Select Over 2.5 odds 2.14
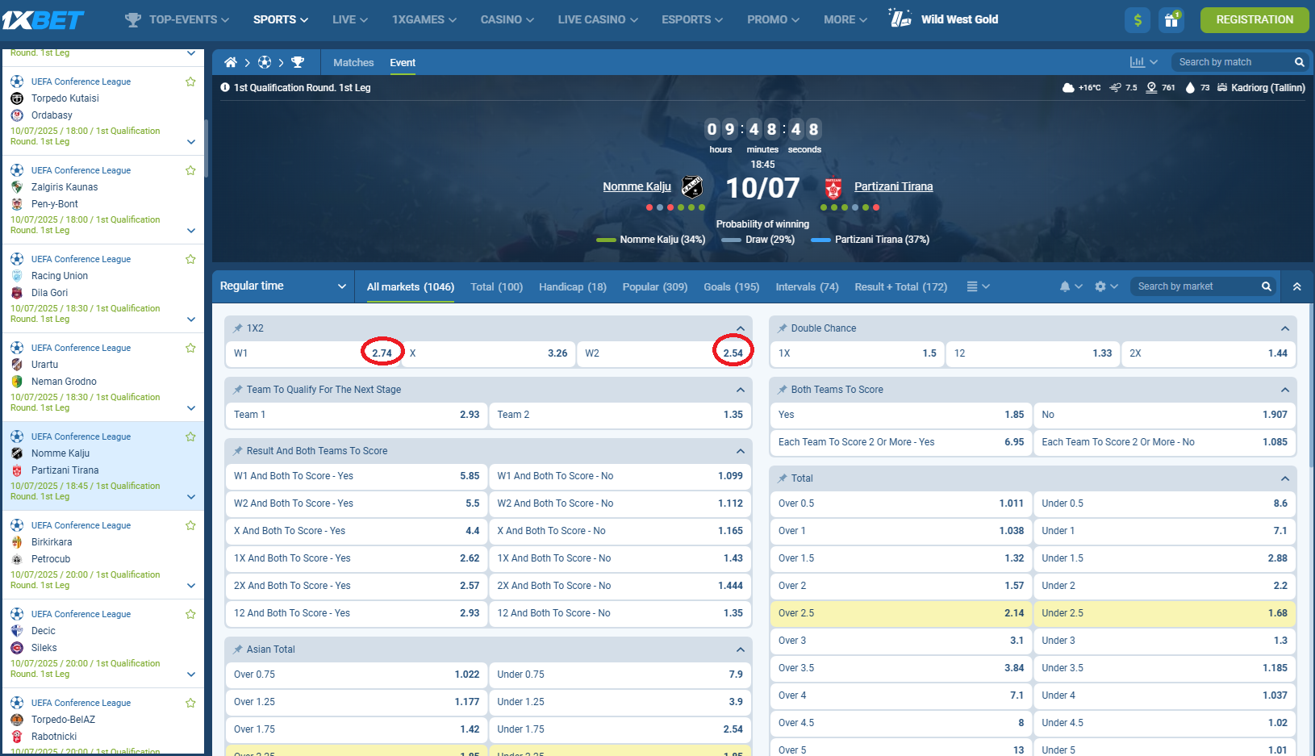The image size is (1315, 756). (900, 613)
